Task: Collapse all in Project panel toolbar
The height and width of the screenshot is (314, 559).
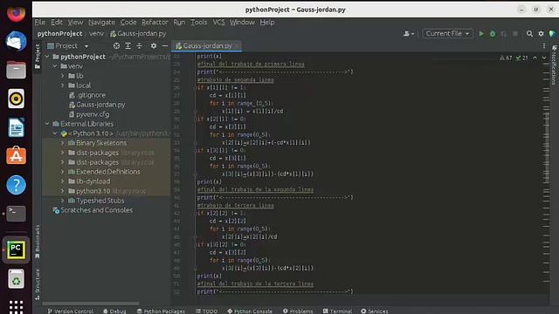Action: pos(139,46)
